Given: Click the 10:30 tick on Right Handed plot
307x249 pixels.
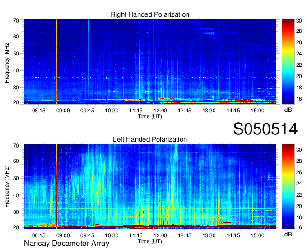Looking at the screenshot, I should [112, 111].
